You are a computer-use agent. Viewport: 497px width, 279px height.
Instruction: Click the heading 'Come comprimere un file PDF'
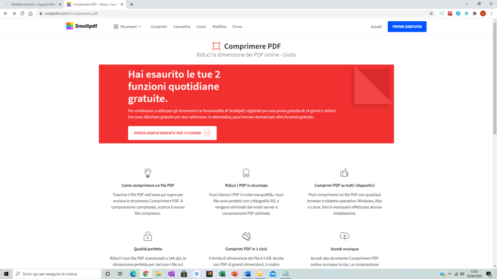coord(148,186)
